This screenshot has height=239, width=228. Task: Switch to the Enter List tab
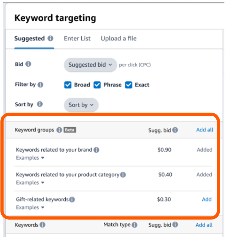[x=77, y=39]
